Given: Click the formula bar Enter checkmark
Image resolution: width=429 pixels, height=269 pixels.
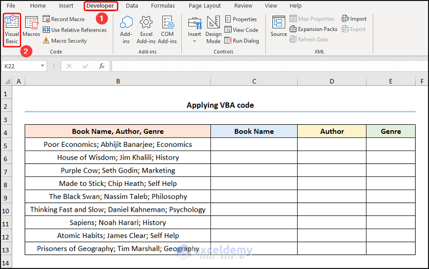Looking at the screenshot, I should point(86,66).
